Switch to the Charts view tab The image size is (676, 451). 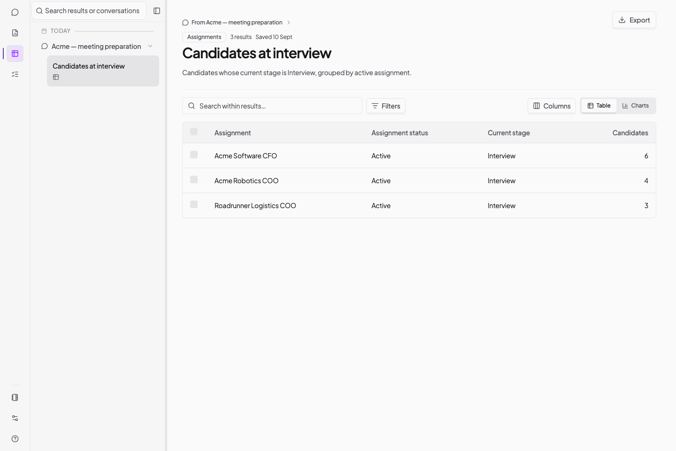tap(636, 106)
